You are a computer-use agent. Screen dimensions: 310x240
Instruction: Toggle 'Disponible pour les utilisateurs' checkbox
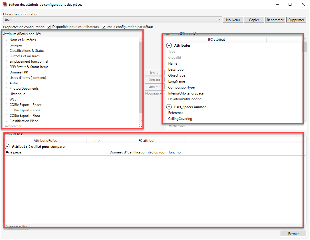tap(49, 27)
